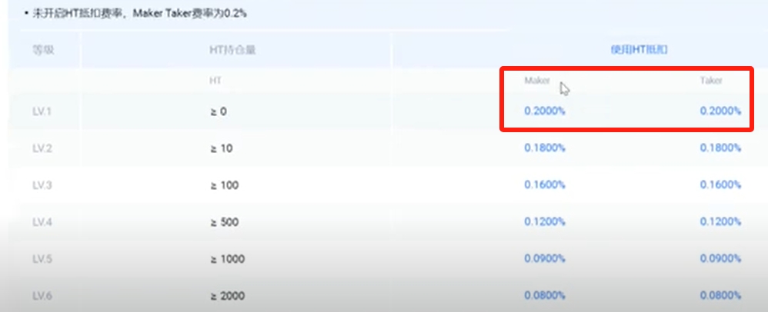Click the 等级 column header
This screenshot has width=768, height=312.
pyautogui.click(x=42, y=50)
